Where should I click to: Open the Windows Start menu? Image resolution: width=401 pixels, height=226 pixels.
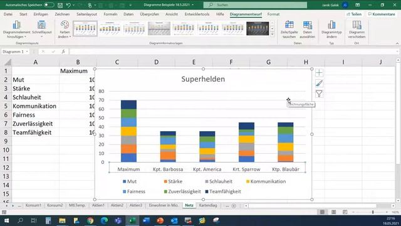coord(6,220)
